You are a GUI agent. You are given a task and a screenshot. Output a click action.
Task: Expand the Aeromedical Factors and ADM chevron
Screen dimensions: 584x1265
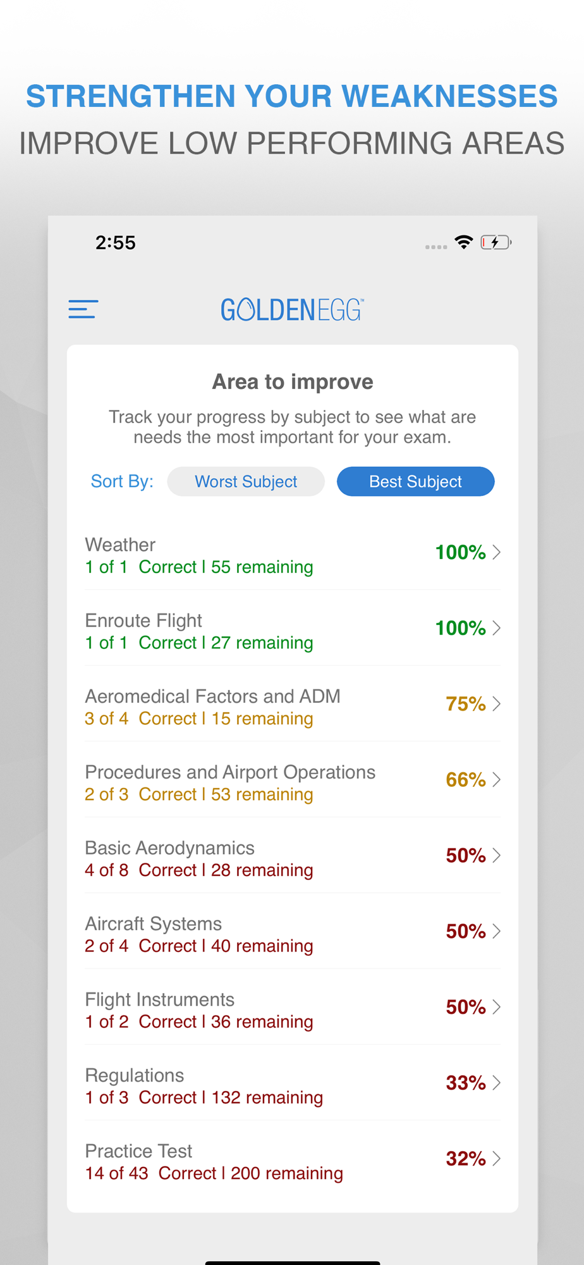tap(497, 704)
